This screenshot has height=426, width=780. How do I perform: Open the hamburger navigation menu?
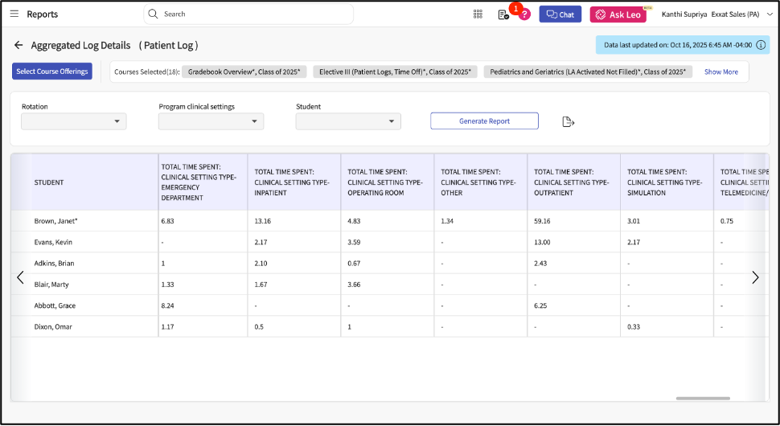tap(14, 14)
